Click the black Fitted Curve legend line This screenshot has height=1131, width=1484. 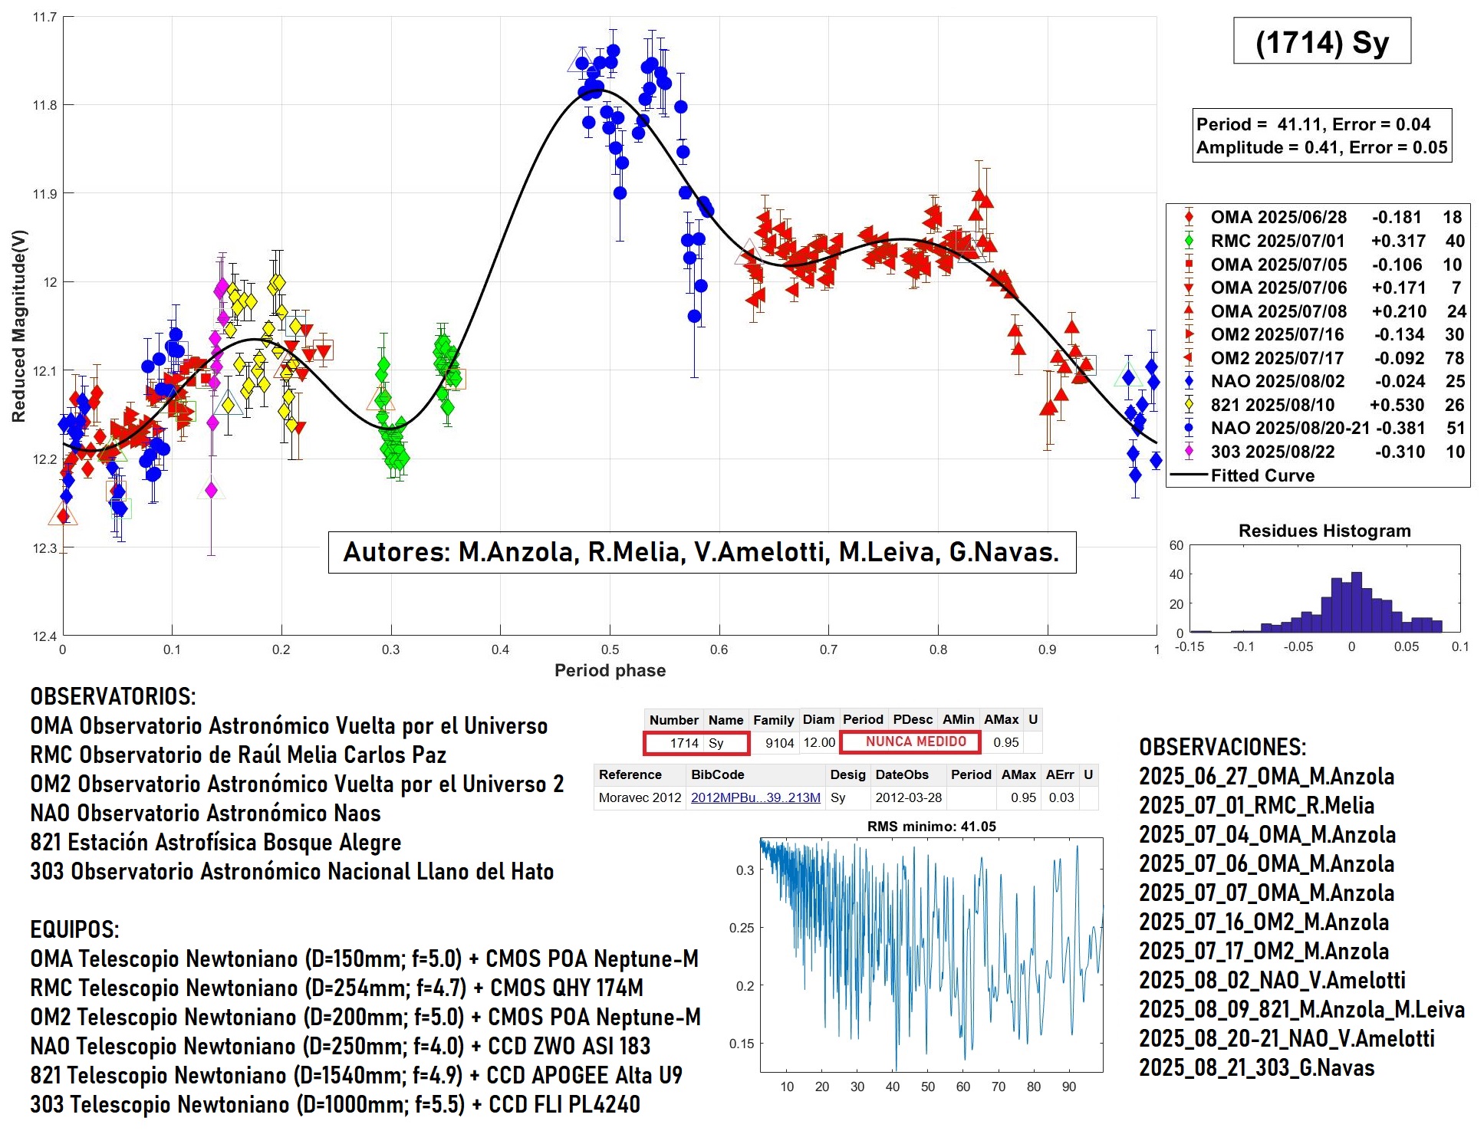(x=1189, y=475)
